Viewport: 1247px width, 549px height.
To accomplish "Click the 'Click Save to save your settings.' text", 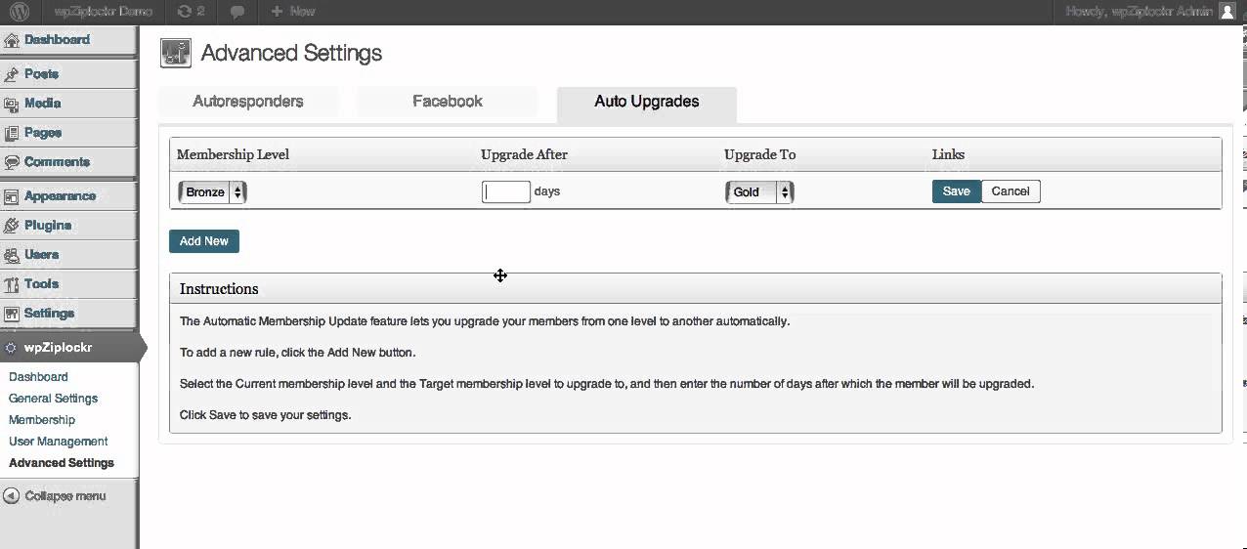I will point(265,415).
